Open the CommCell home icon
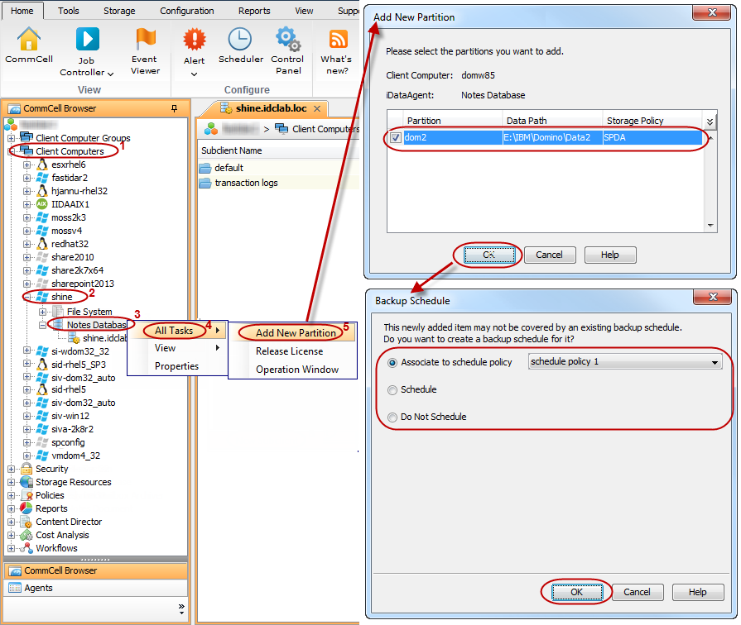 [28, 39]
